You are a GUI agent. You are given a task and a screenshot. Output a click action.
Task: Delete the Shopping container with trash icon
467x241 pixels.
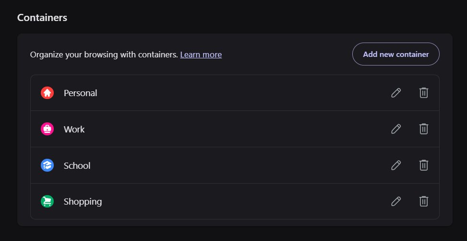coord(424,201)
